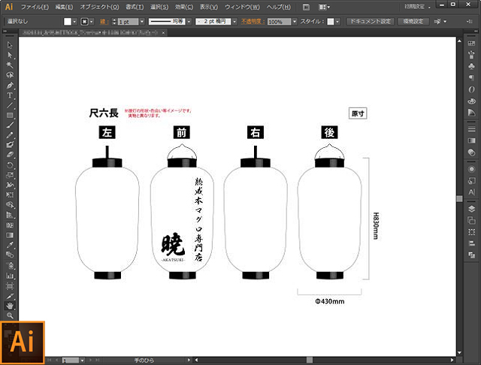Open the arrange documents dropdown icon
This screenshot has width=481, height=365.
pos(324,7)
